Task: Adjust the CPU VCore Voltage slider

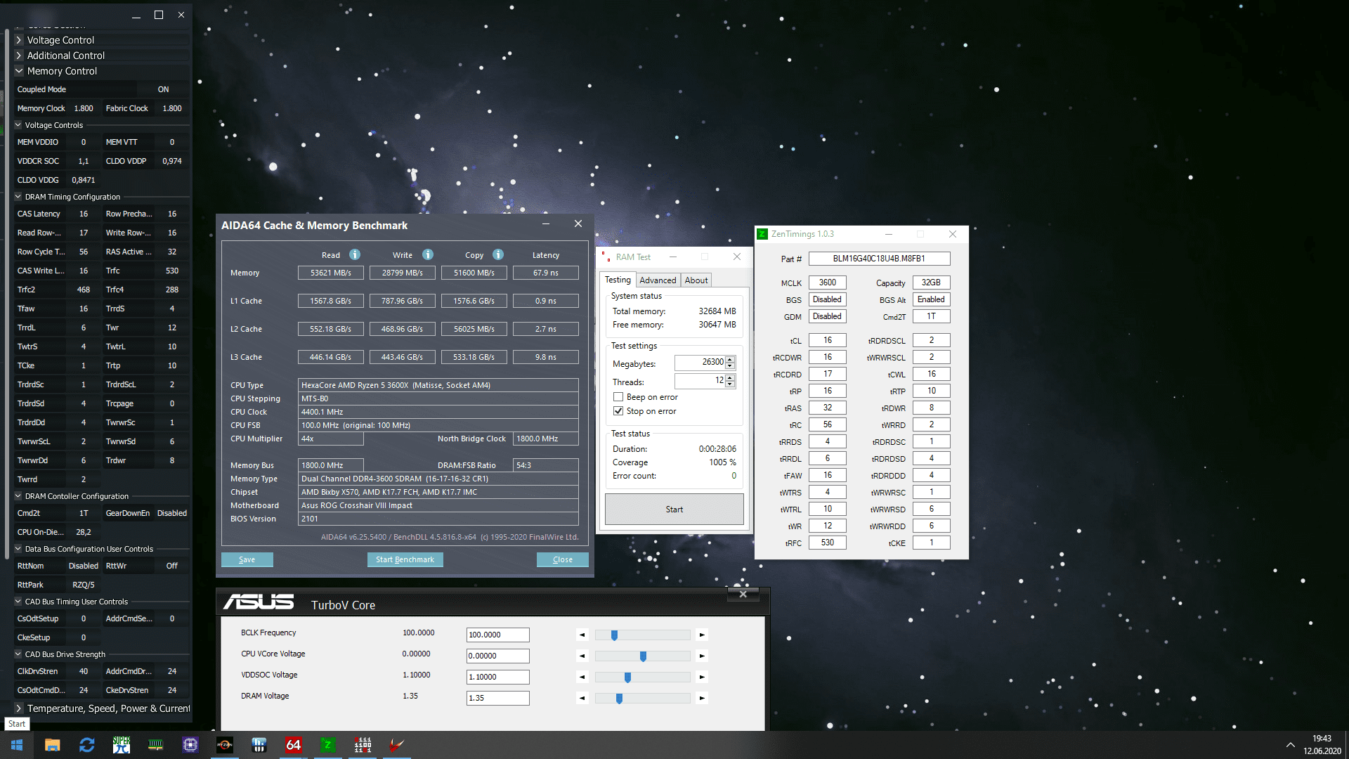Action: 643,656
